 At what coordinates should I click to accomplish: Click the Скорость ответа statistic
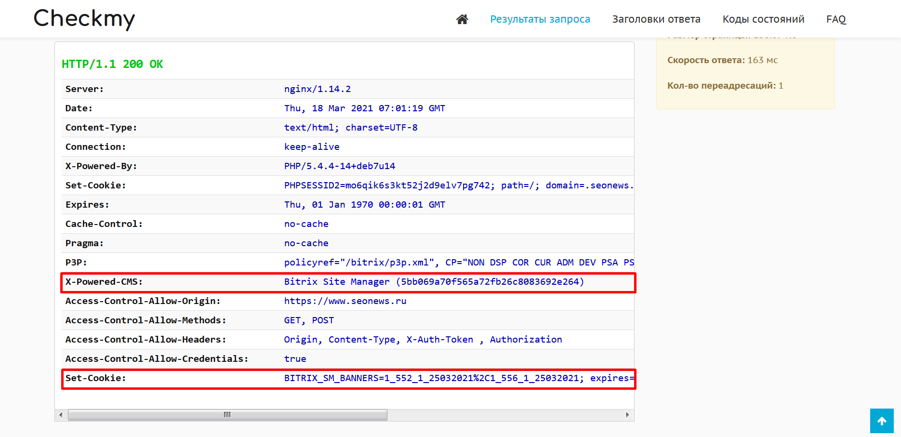coord(722,60)
